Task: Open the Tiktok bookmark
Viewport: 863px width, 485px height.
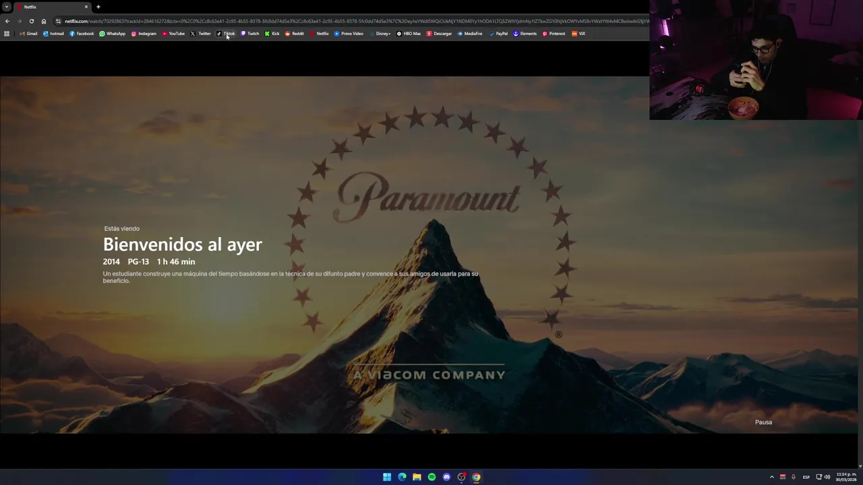Action: point(226,34)
